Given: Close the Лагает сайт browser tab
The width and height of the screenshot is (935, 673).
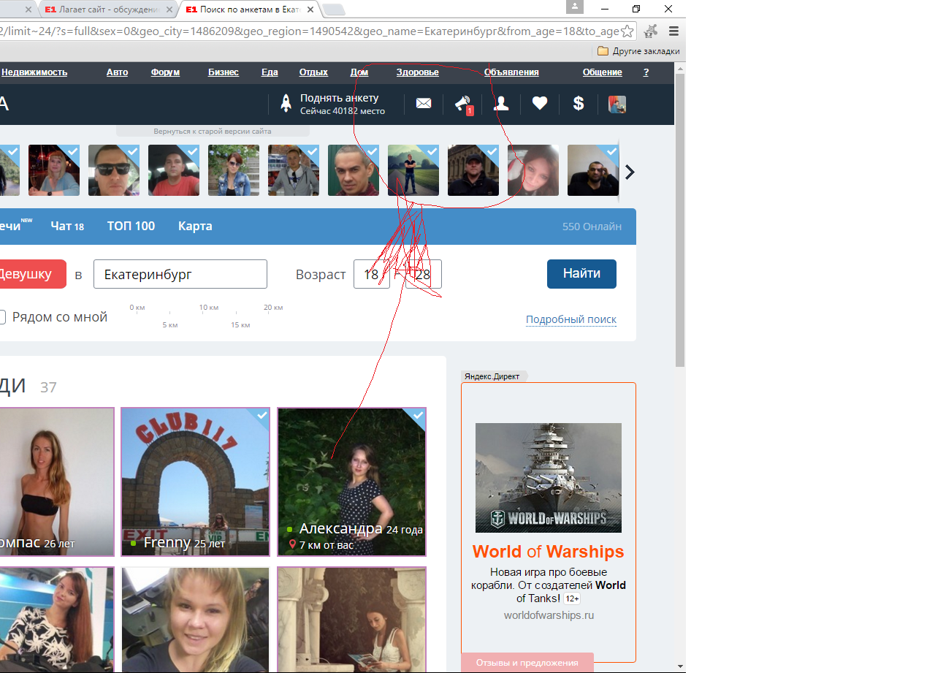Looking at the screenshot, I should pos(169,9).
